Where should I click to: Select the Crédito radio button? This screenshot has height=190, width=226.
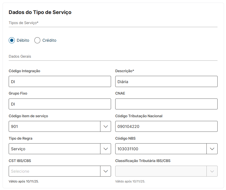[x=37, y=40]
